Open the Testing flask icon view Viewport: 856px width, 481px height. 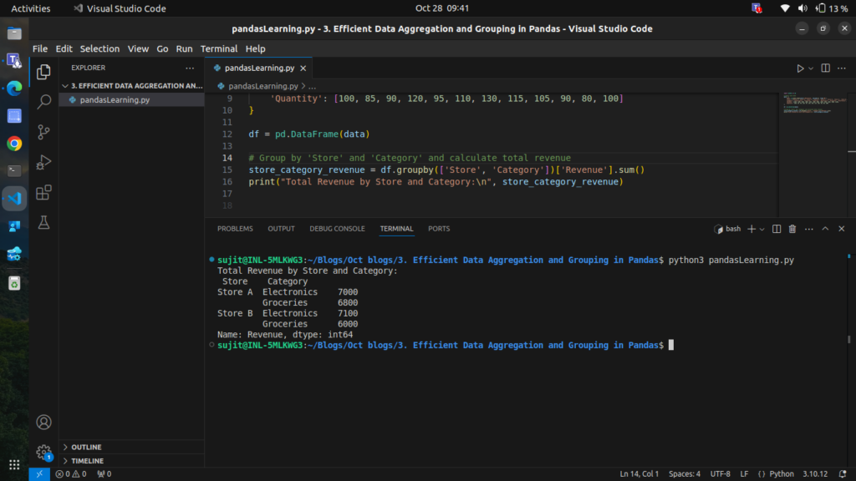point(44,222)
